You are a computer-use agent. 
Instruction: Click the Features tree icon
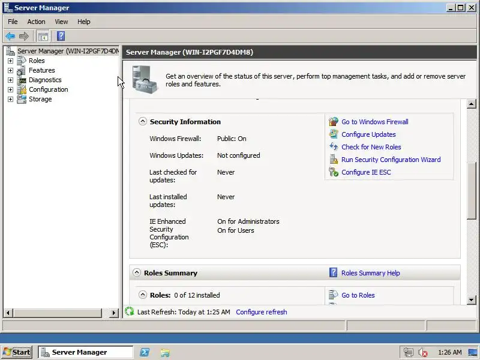tap(22, 70)
